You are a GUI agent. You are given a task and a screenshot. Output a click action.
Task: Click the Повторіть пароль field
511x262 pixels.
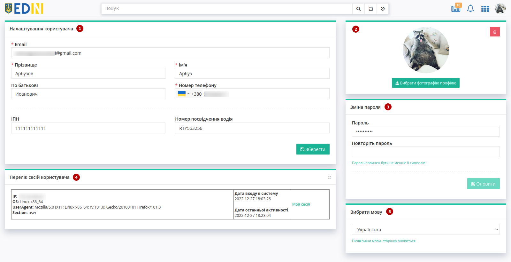coord(426,152)
